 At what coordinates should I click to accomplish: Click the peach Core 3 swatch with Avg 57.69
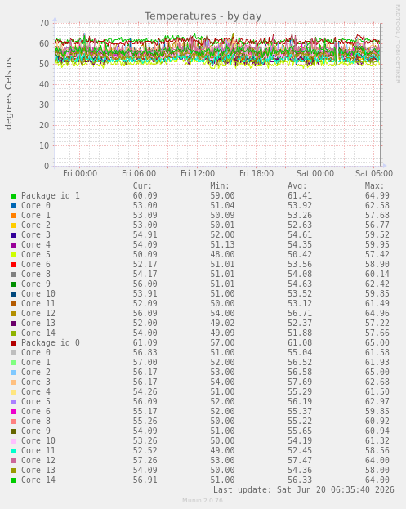(14, 382)
